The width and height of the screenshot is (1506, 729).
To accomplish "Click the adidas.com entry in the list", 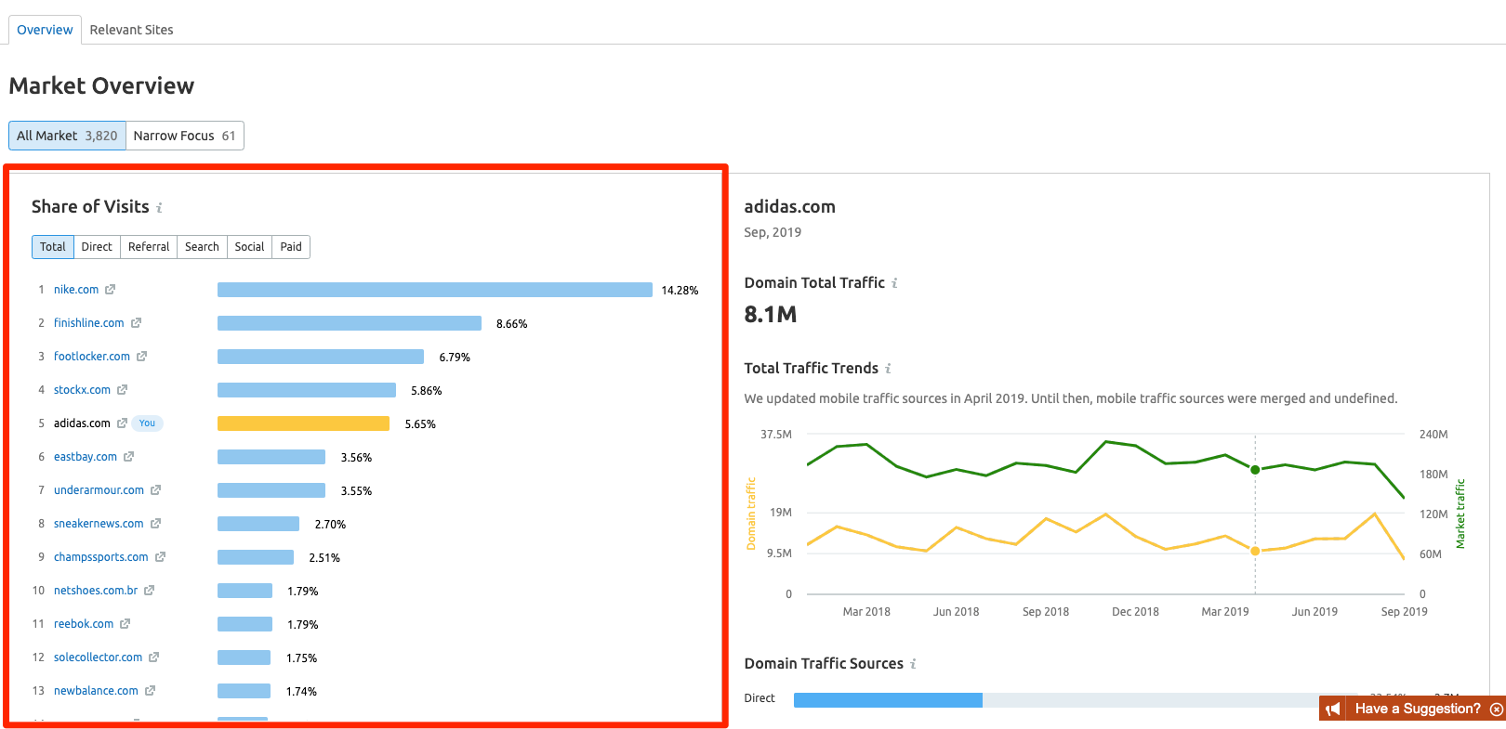I will [x=82, y=423].
